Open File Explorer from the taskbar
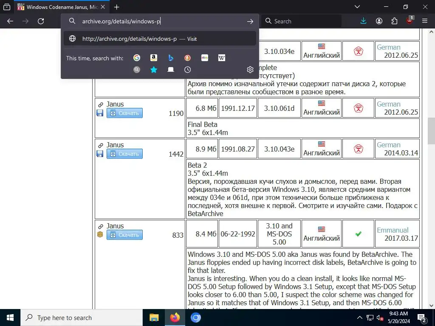 [154, 318]
